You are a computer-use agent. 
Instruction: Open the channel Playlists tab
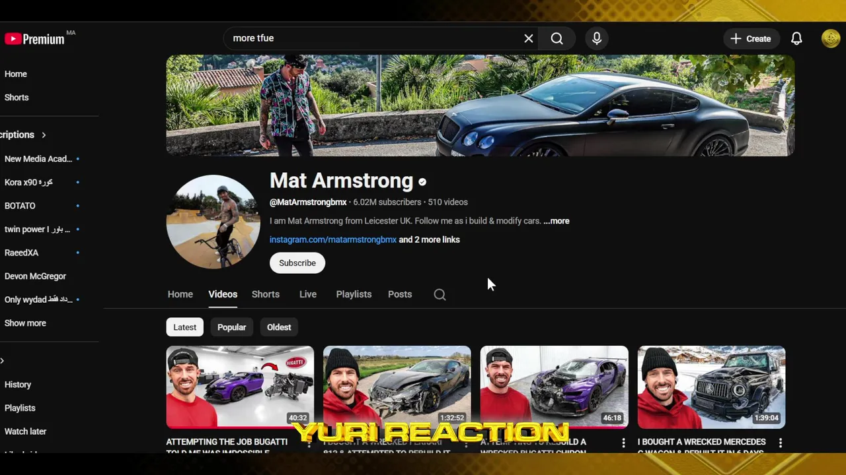pyautogui.click(x=354, y=294)
